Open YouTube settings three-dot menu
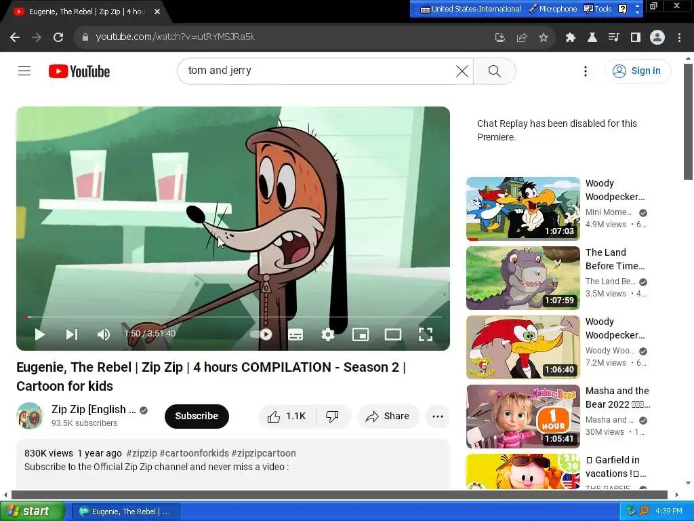 (586, 71)
